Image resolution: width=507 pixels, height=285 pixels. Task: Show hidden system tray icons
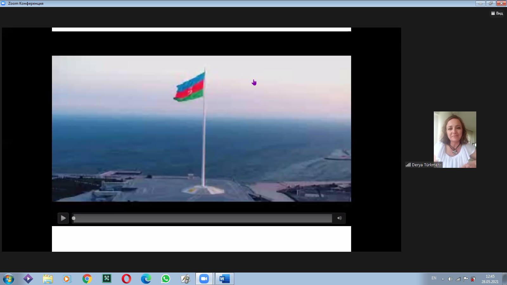click(443, 279)
